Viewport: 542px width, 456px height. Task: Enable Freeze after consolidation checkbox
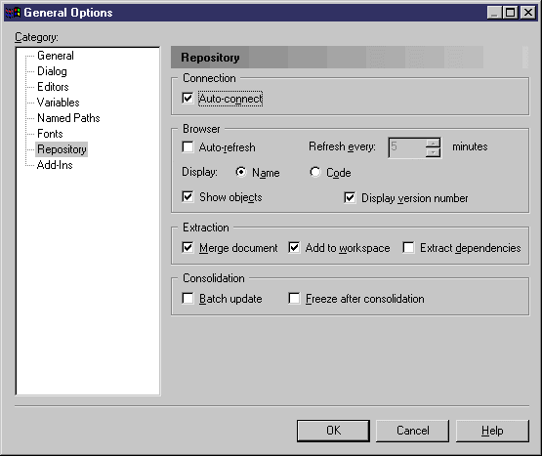[x=294, y=299]
